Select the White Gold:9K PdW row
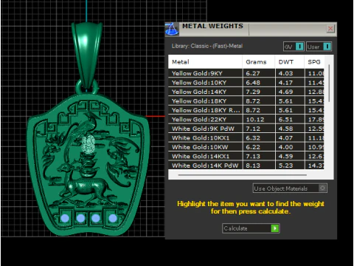This screenshot has height=266, width=354. click(x=246, y=129)
